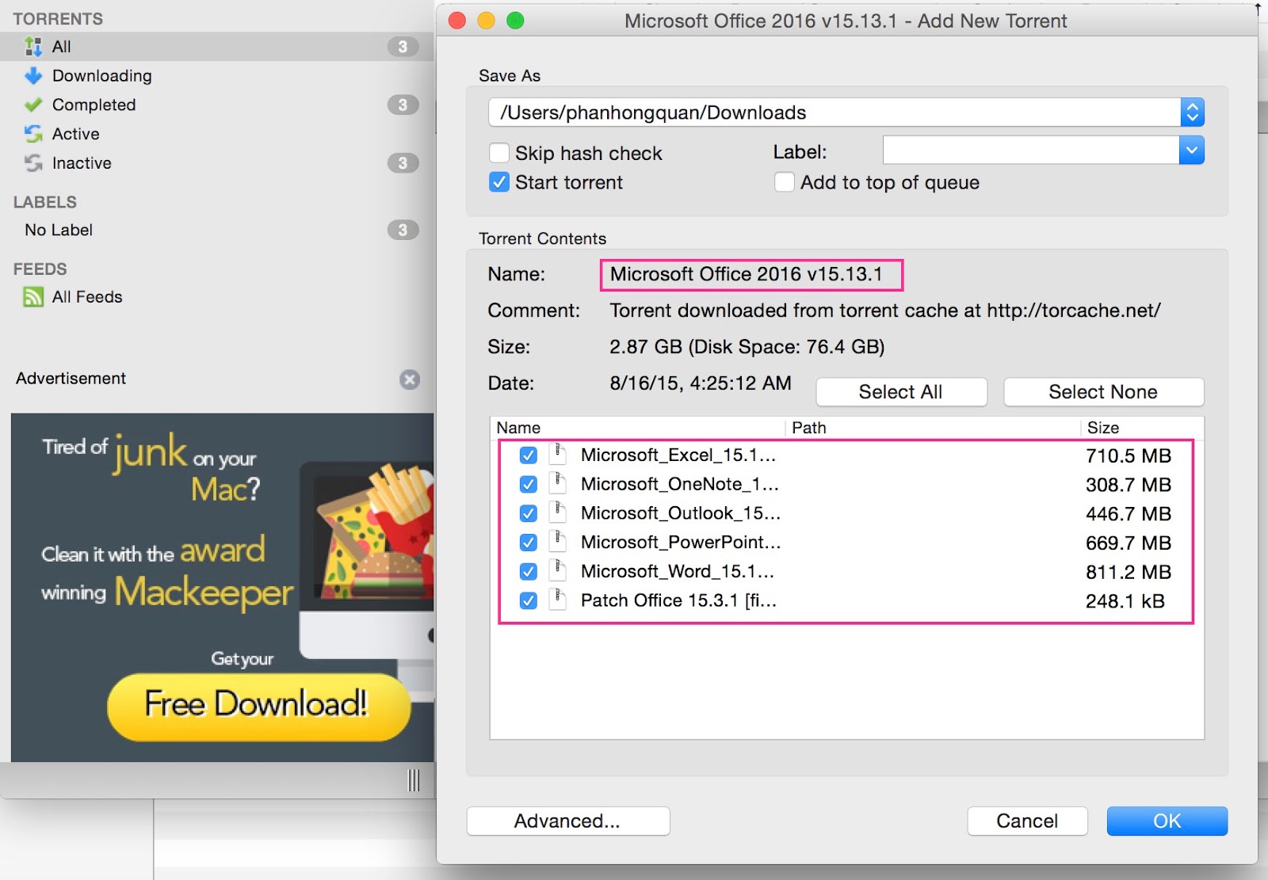
Task: Select the No Label entry
Action: click(x=217, y=230)
